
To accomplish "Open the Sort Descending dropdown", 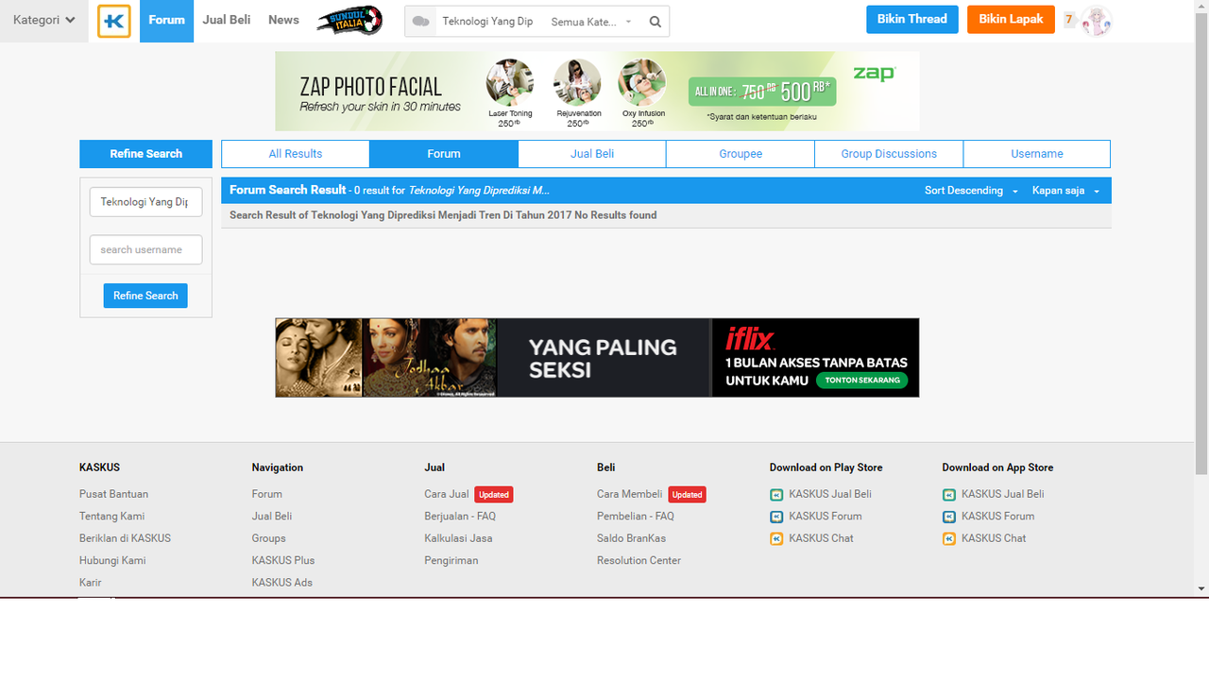I will [x=971, y=191].
